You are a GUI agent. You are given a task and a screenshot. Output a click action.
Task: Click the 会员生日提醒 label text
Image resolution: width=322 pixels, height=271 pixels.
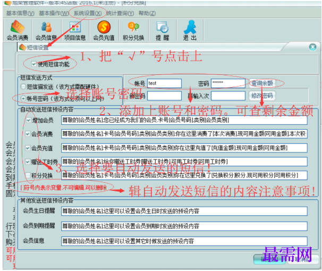[x=39, y=211]
